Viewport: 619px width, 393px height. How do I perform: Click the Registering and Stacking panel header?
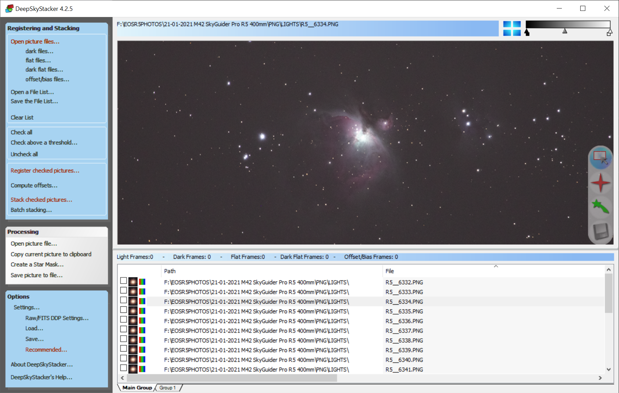pyautogui.click(x=57, y=28)
